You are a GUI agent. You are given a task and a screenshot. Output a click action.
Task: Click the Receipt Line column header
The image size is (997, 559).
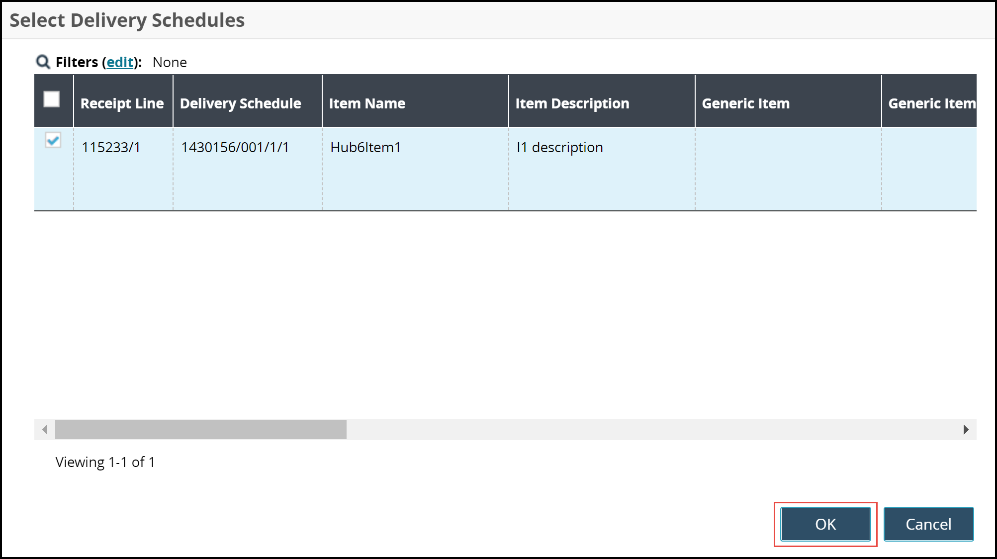point(122,103)
